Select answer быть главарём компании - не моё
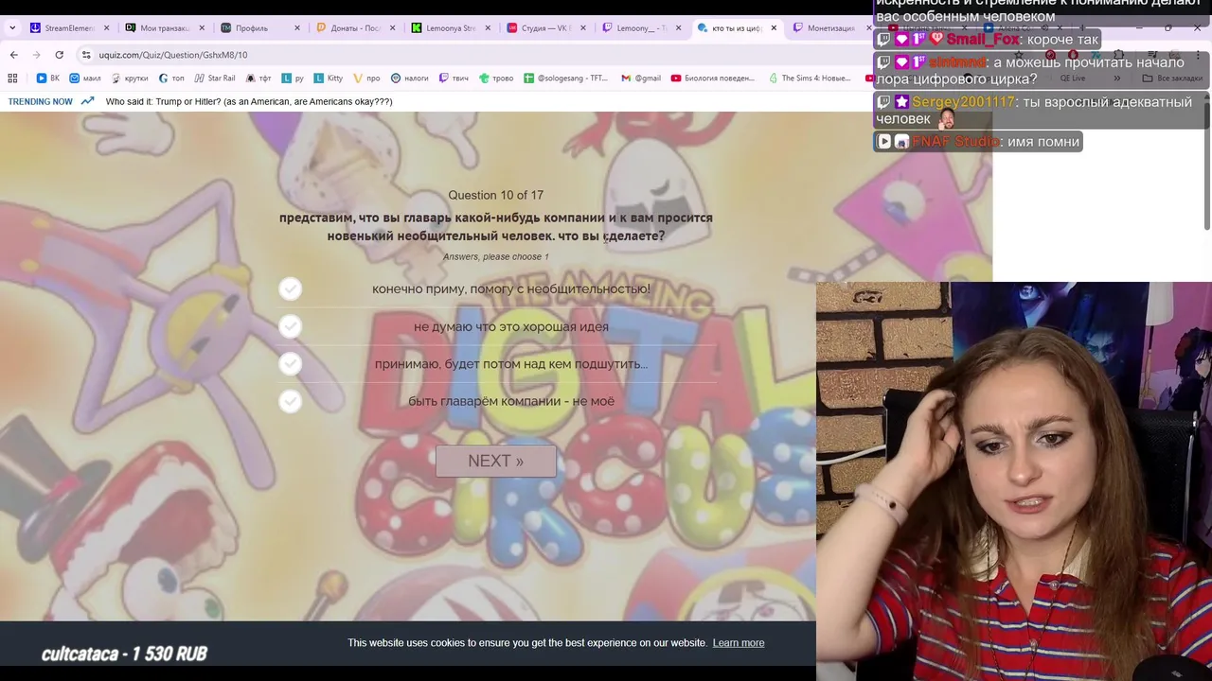1212x681 pixels. [496, 401]
